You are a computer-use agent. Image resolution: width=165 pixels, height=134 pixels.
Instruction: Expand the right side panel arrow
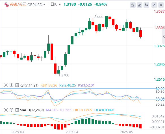point(164,36)
